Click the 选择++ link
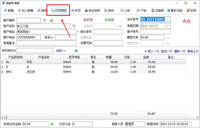200x128 pixels. pyautogui.click(x=61, y=51)
